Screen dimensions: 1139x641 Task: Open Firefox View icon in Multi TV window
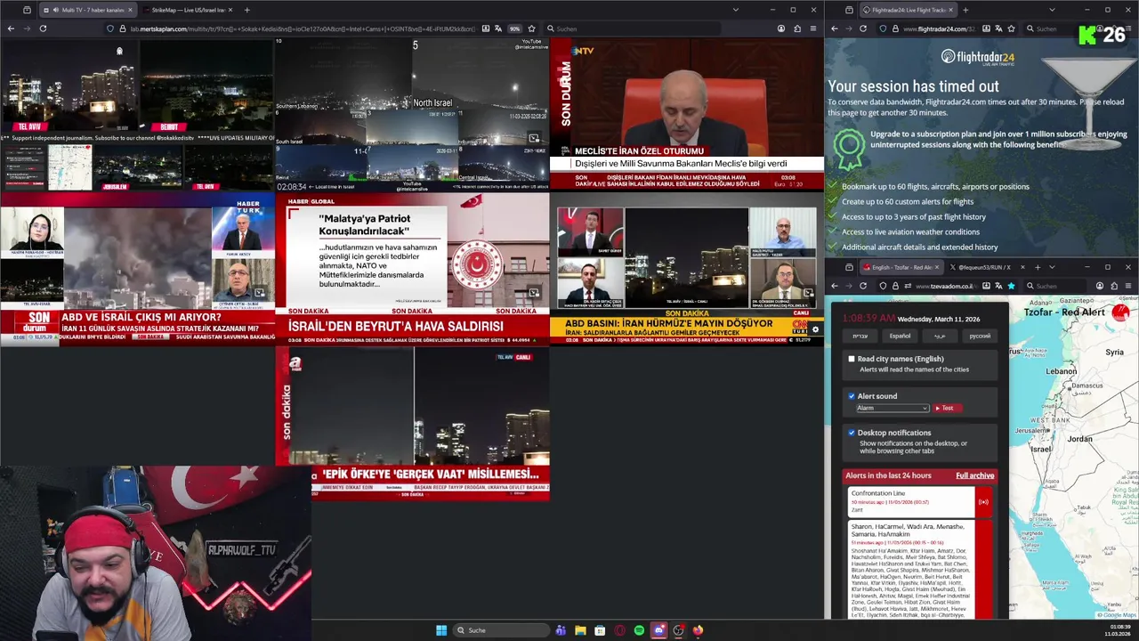[x=27, y=10]
